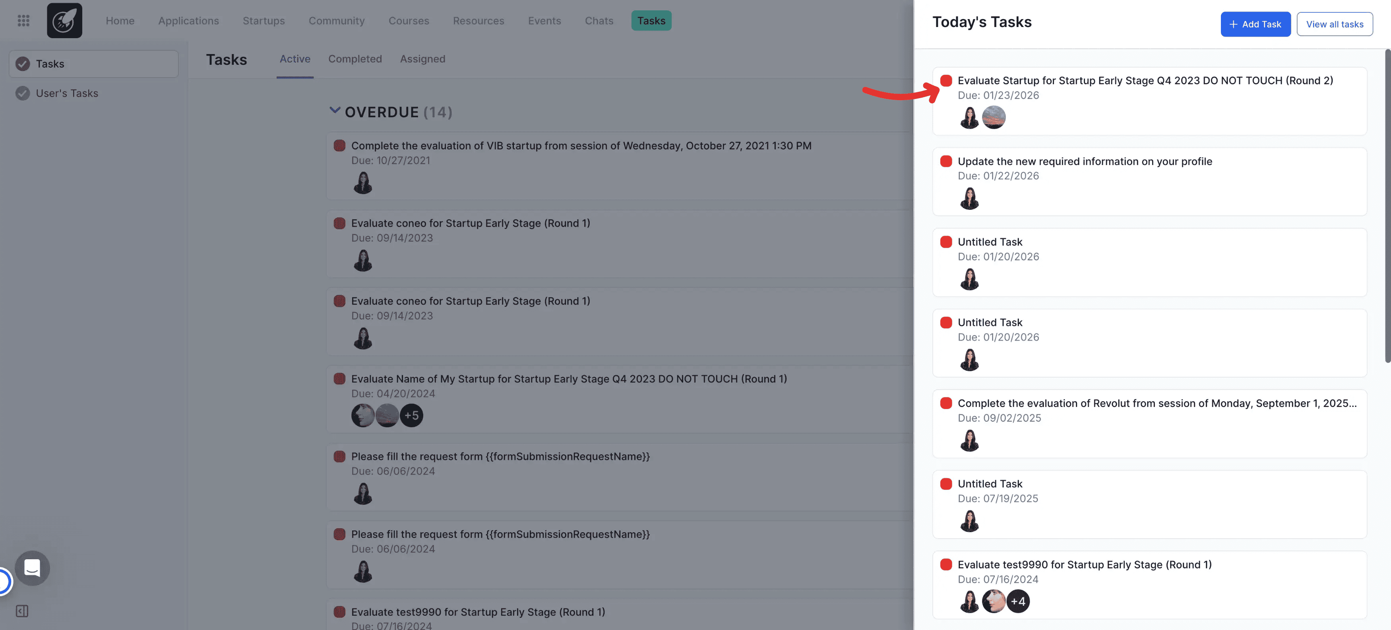Switch to the Completed tab
1391x630 pixels.
pyautogui.click(x=355, y=59)
